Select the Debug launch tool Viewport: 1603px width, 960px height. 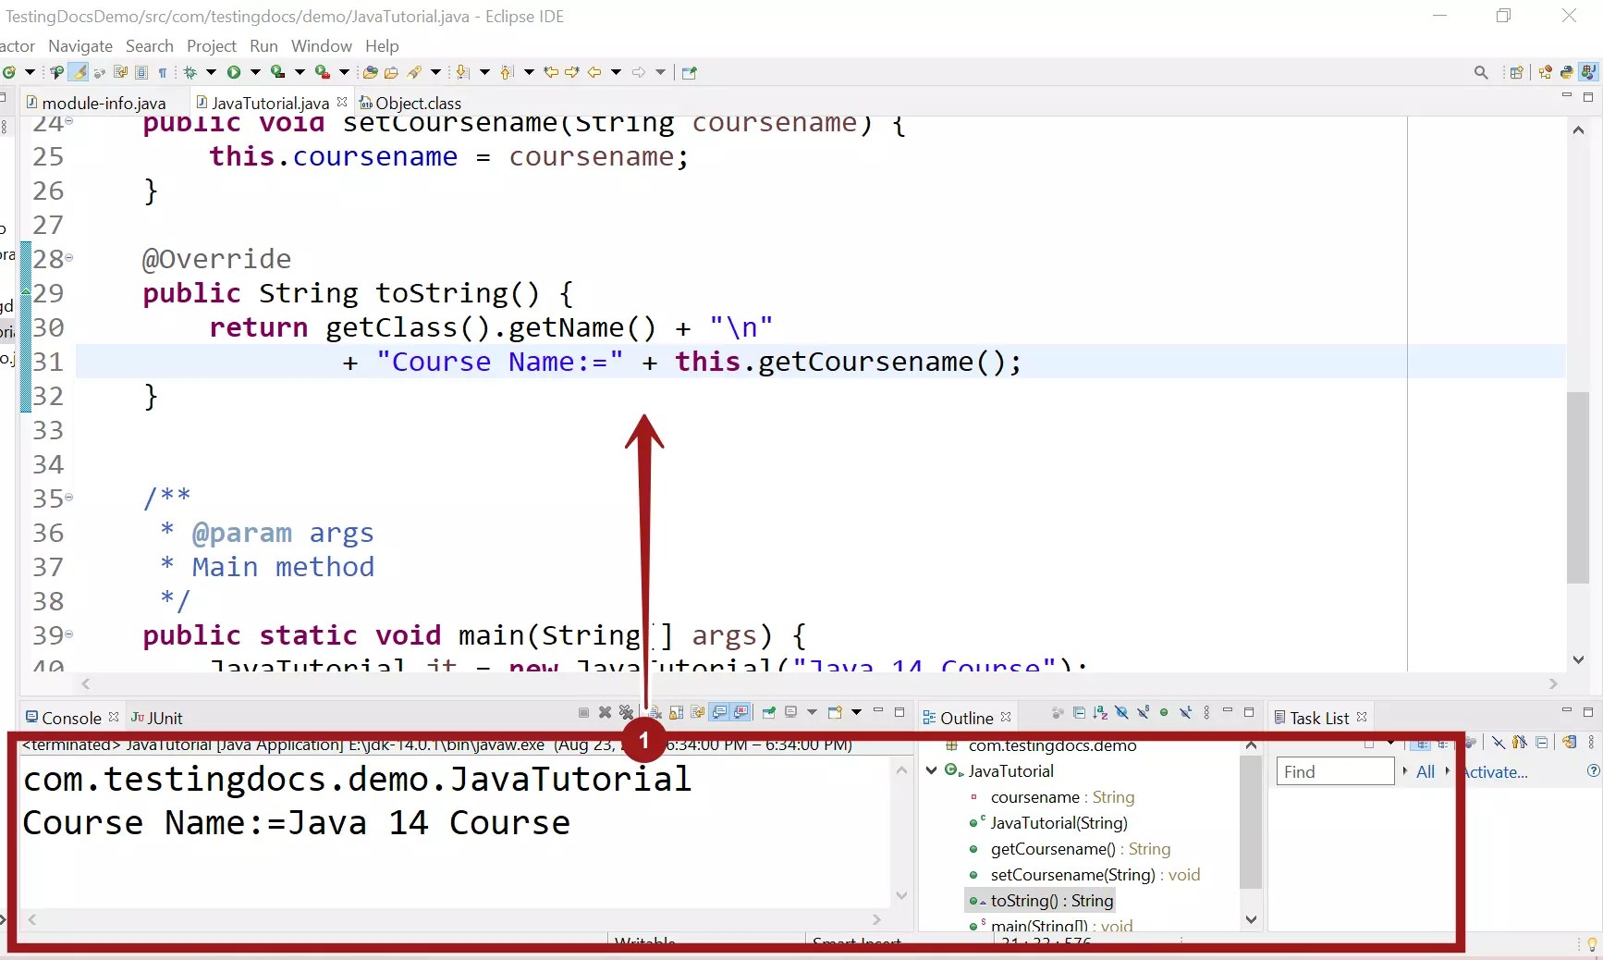pos(191,72)
